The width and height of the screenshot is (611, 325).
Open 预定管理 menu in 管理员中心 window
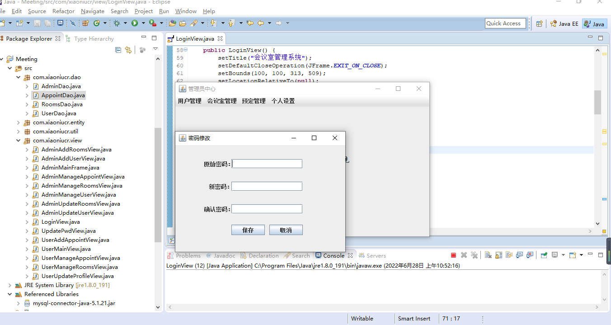(254, 101)
